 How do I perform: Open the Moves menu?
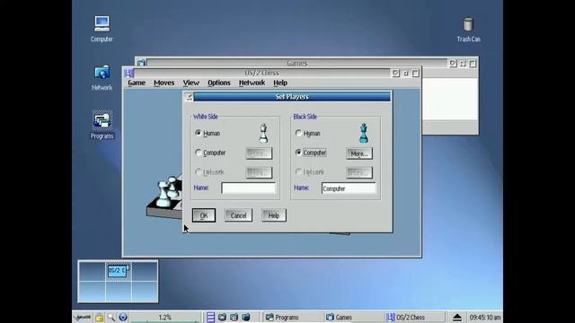tap(164, 83)
